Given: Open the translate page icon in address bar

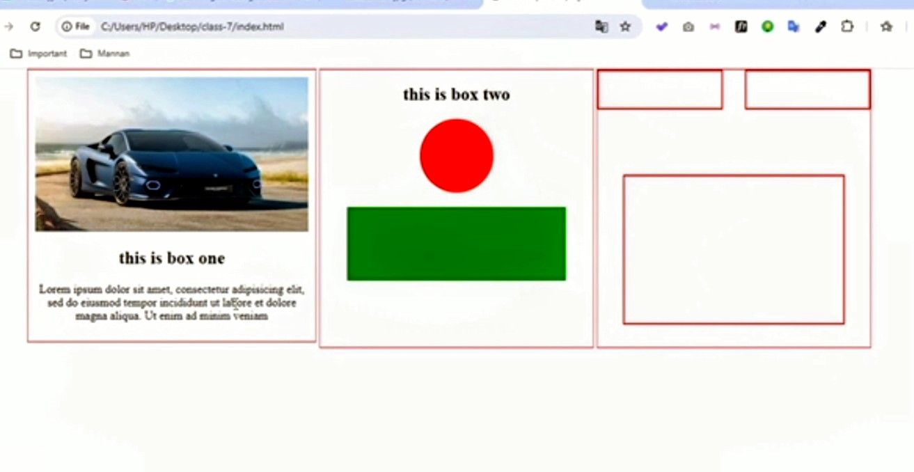Looking at the screenshot, I should coord(601,26).
